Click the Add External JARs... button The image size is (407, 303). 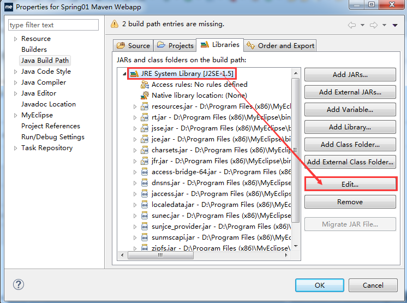pyautogui.click(x=350, y=92)
